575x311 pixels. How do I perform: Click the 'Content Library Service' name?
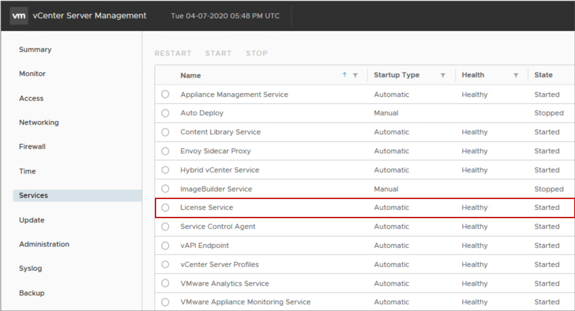click(x=220, y=132)
